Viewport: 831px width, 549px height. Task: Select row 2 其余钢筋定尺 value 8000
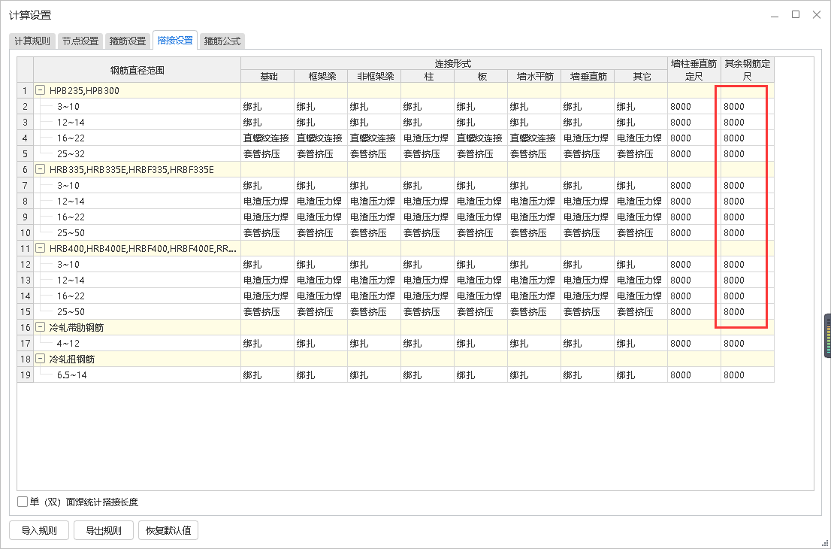[748, 106]
